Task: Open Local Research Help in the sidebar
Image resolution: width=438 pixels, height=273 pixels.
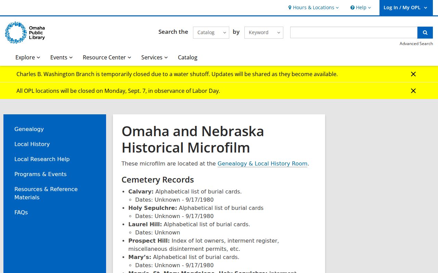Action: (x=42, y=159)
